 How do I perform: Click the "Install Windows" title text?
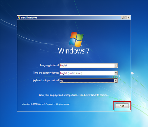point(29,18)
